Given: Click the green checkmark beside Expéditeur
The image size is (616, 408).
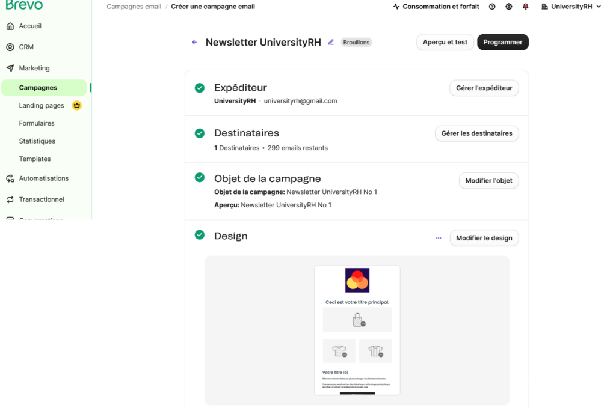Looking at the screenshot, I should pos(200,88).
